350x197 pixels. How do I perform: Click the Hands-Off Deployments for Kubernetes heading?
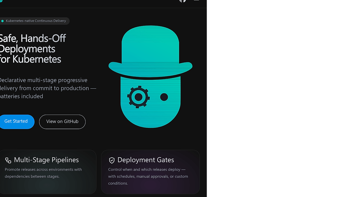coord(33,48)
